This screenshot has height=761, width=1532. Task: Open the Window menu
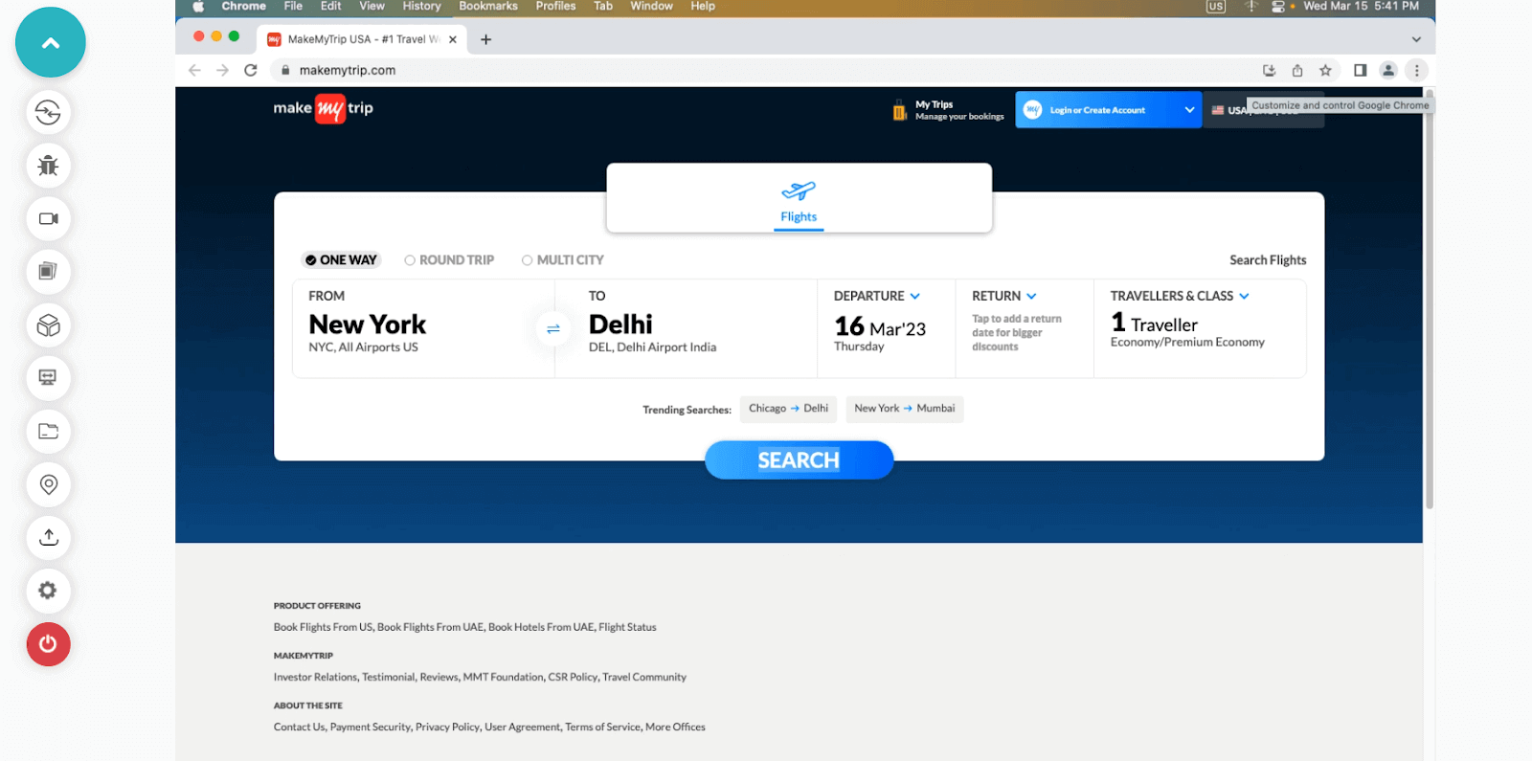click(x=651, y=6)
